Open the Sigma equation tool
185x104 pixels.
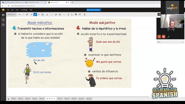[x=69, y=14]
